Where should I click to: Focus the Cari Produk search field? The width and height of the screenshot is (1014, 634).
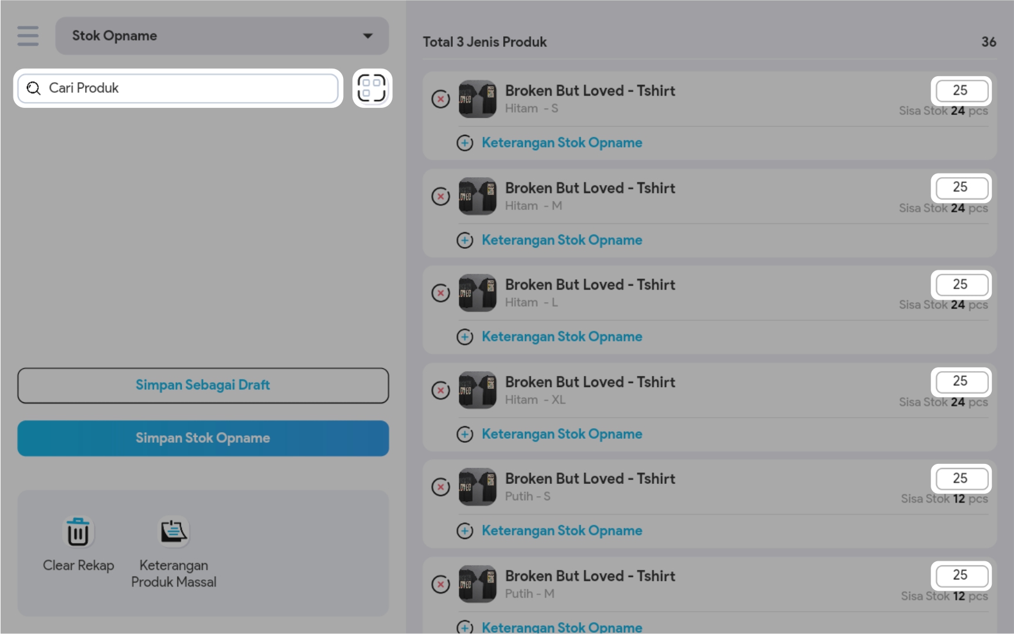click(178, 88)
